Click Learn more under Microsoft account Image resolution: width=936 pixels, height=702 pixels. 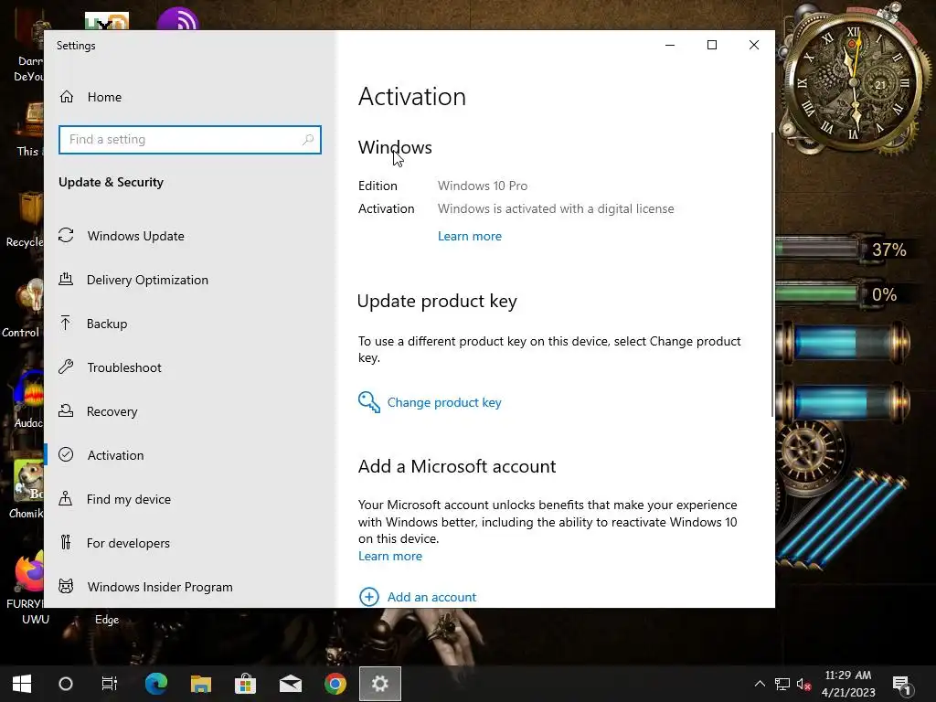point(389,556)
